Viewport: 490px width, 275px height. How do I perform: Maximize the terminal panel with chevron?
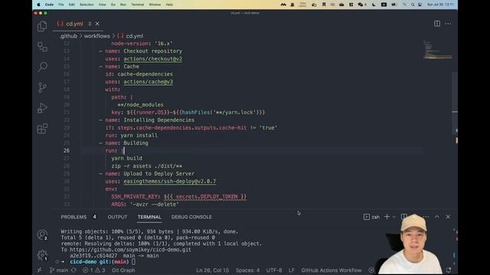click(437, 217)
